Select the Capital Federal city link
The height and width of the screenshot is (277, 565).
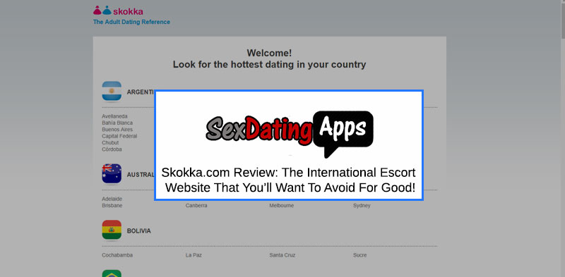click(x=119, y=136)
